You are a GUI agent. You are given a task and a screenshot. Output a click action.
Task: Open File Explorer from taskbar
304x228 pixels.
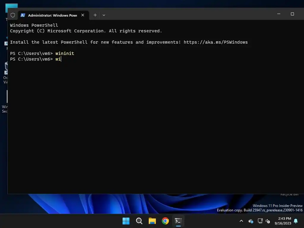pyautogui.click(x=152, y=221)
